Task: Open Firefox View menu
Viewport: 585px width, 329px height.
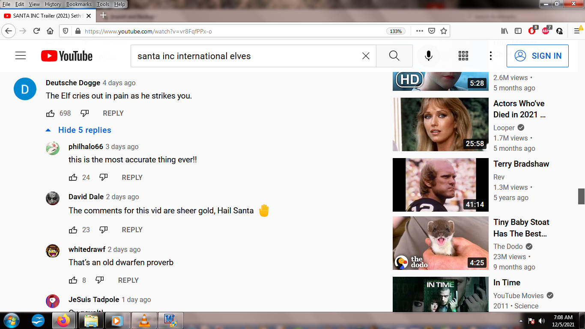Action: click(x=34, y=4)
